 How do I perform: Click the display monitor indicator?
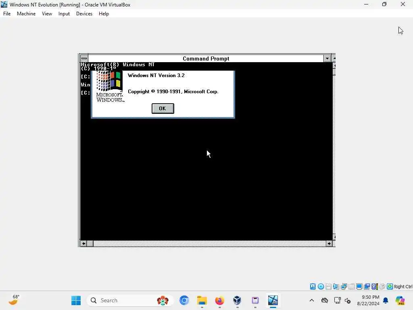tap(359, 287)
